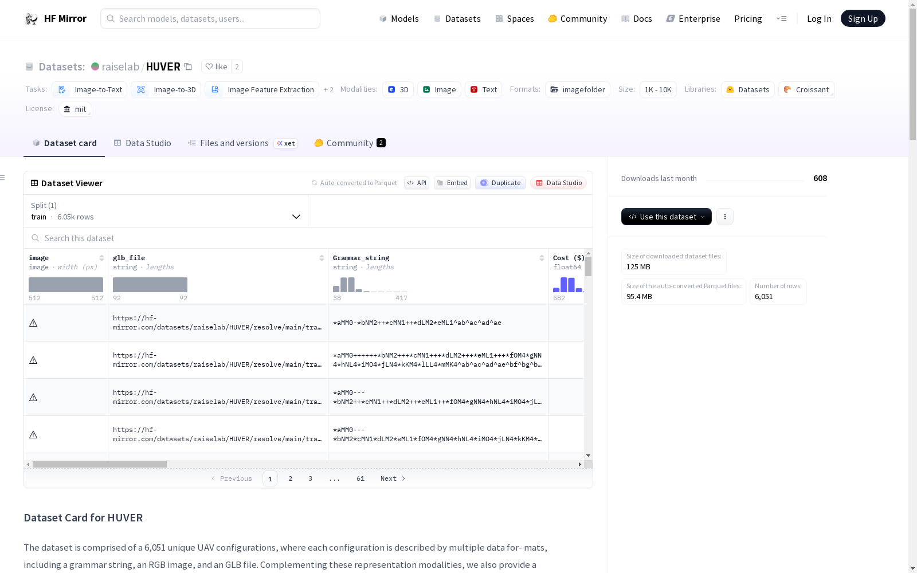Go to page 3 of dataset rows

[311, 478]
